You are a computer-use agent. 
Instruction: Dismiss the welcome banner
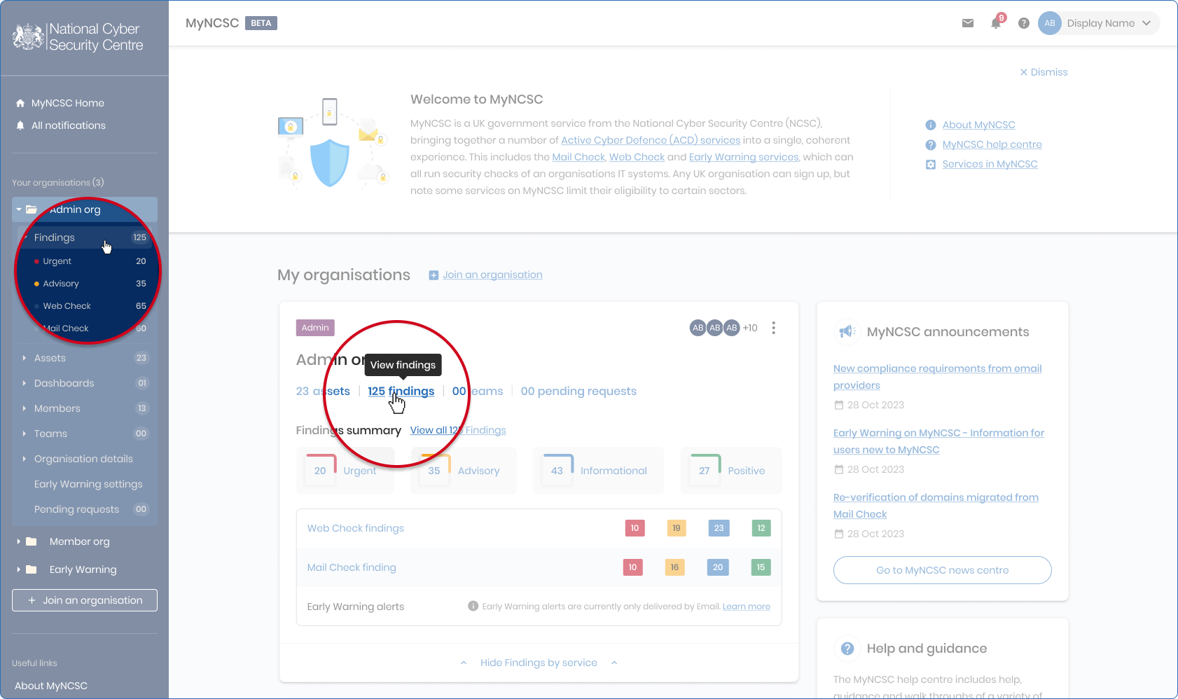click(x=1044, y=72)
